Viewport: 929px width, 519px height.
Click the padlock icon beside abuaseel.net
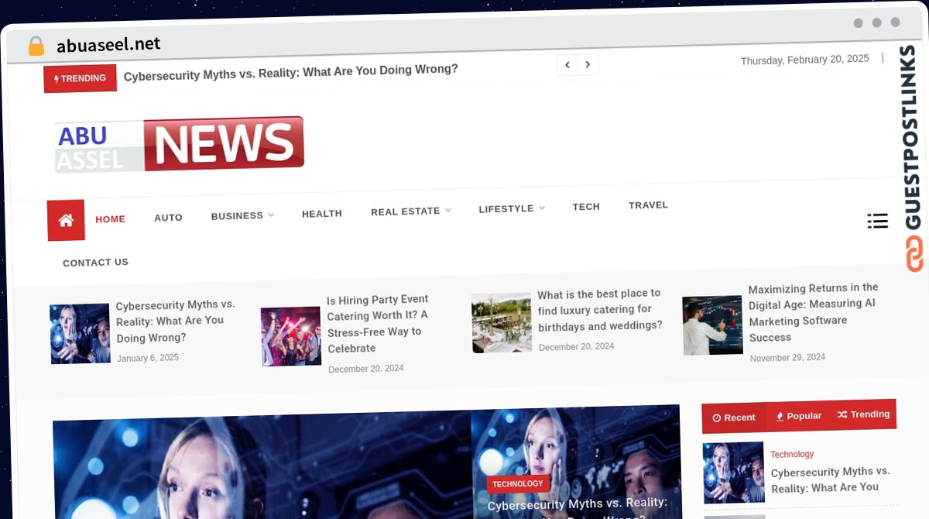[x=36, y=46]
